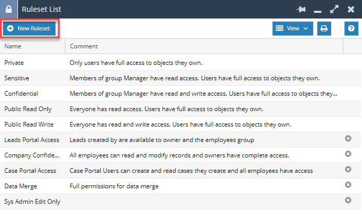Create a New Ruleset
This screenshot has width=362, height=214.
[x=29, y=28]
